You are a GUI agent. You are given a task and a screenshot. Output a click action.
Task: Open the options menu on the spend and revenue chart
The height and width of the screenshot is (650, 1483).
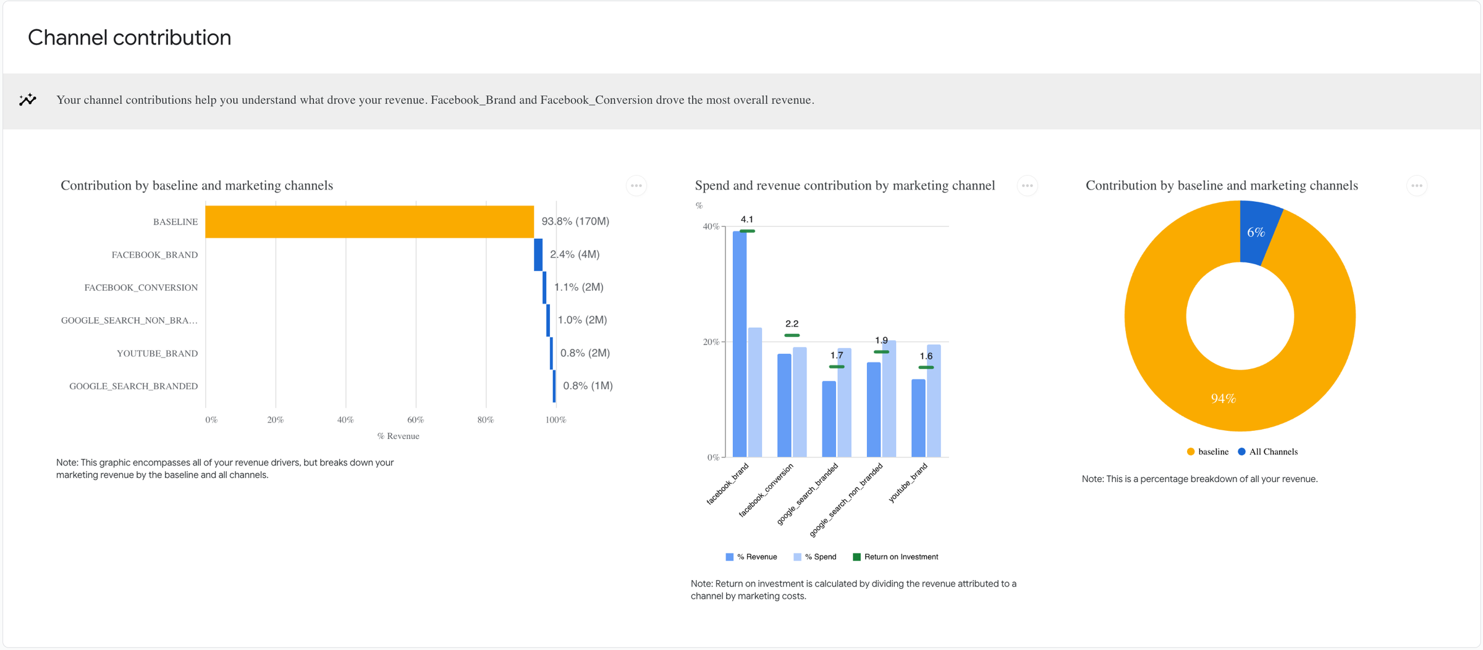[x=1028, y=185]
